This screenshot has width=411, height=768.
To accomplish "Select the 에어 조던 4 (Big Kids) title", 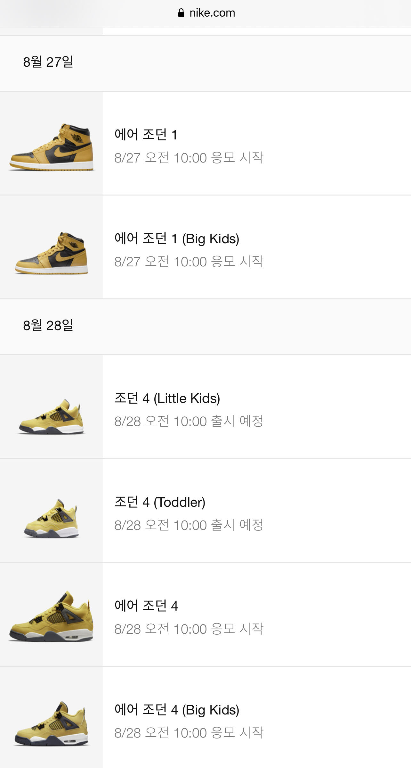I will click(x=177, y=710).
